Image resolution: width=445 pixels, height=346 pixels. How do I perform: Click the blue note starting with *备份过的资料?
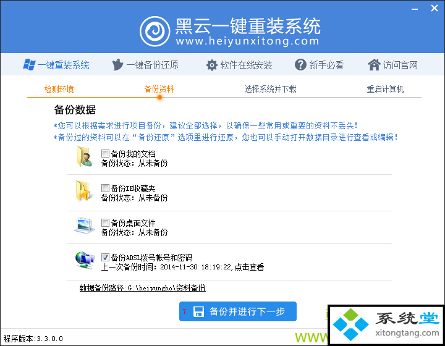[226, 138]
